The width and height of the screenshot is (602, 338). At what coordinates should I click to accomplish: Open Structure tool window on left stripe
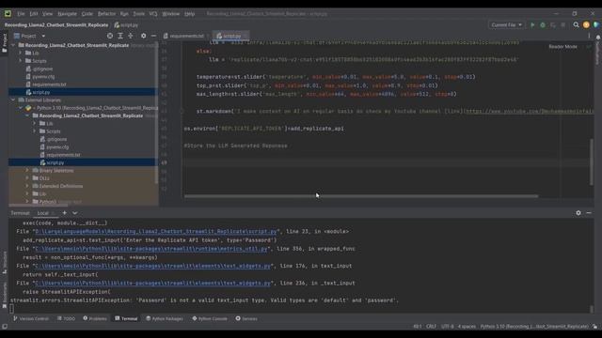click(x=4, y=263)
